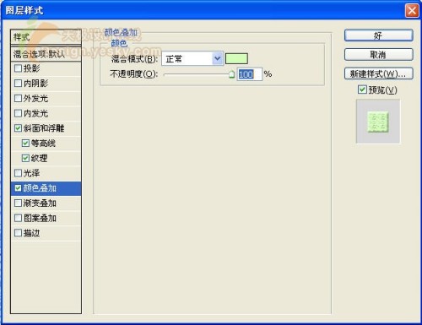Viewport: 422px width, 325px height.
Task: Enable the 光泽 checkbox
Action: [18, 173]
